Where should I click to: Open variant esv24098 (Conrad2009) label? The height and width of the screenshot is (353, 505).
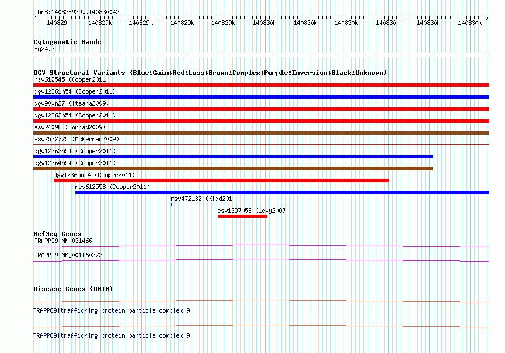(70, 127)
